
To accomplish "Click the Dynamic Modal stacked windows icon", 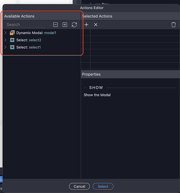I will click(x=12, y=33).
